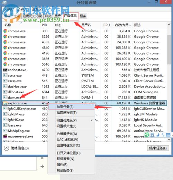173x180 pixels.
Task: Sort by the 状态 column header
Action: click(x=66, y=25)
